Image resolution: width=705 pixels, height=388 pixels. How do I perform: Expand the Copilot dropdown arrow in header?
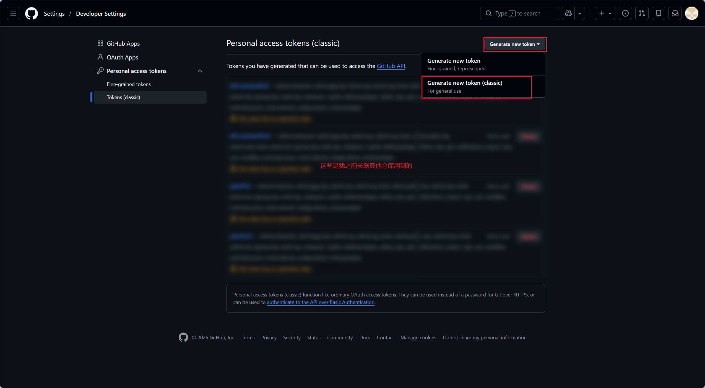coord(580,13)
